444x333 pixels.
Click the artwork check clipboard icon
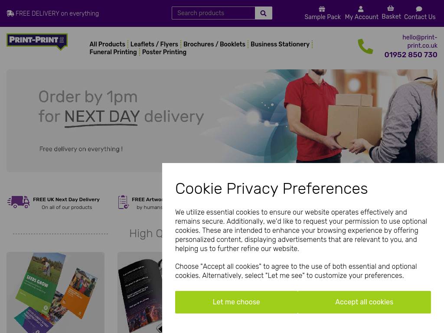click(x=124, y=202)
